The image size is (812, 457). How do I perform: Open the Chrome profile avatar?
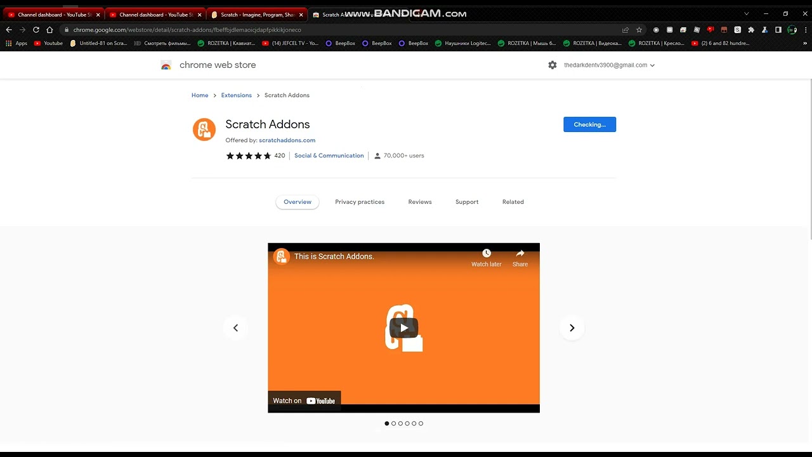coord(792,30)
